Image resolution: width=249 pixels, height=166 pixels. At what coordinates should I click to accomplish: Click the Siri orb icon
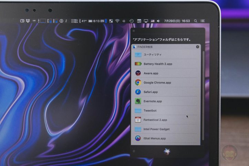click(x=168, y=151)
